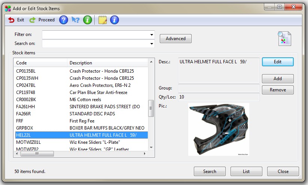Select the CP119748 Anti-freeze row
Image resolution: width=308 pixels, height=185 pixels.
coord(81,92)
